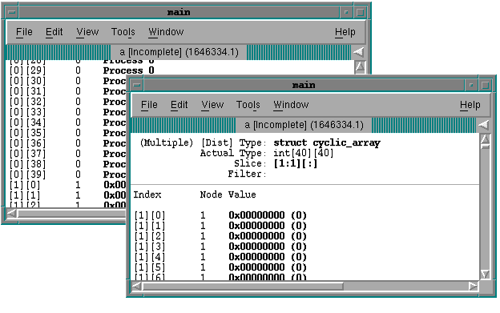500x313 pixels.
Task: Select row [1][0] in back window
Action: (x=67, y=185)
